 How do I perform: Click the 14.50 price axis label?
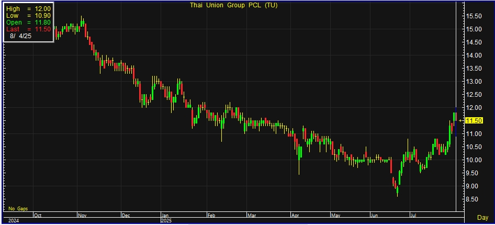click(x=474, y=42)
